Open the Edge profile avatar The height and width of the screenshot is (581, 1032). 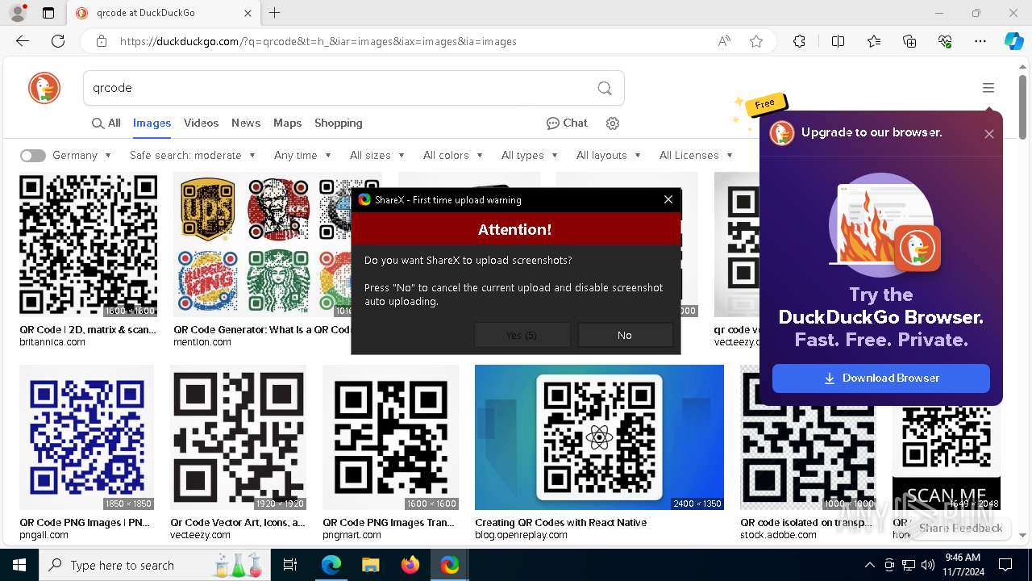coord(18,13)
